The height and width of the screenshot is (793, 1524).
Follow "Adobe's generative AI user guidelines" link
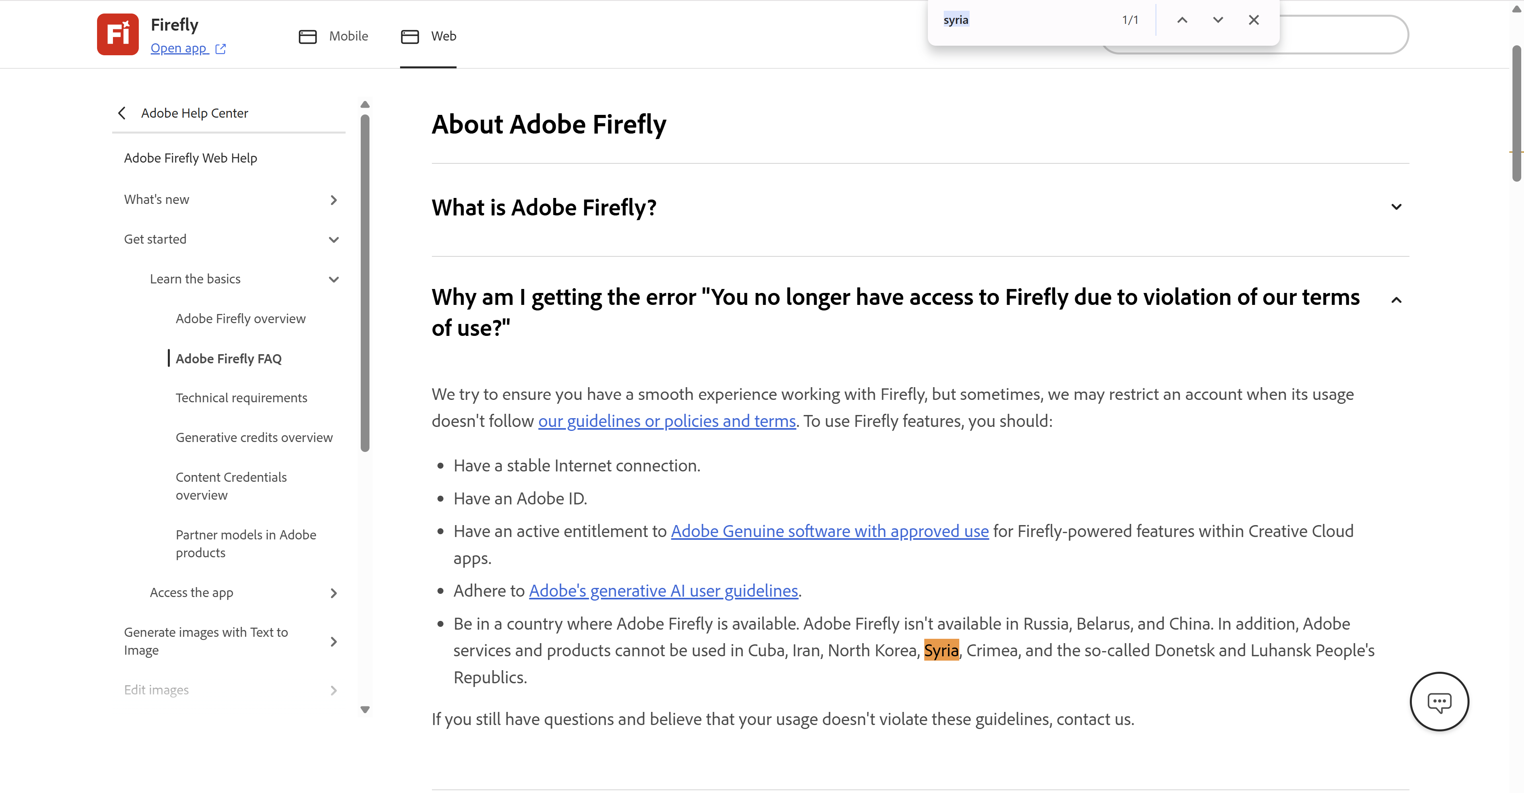click(x=663, y=591)
